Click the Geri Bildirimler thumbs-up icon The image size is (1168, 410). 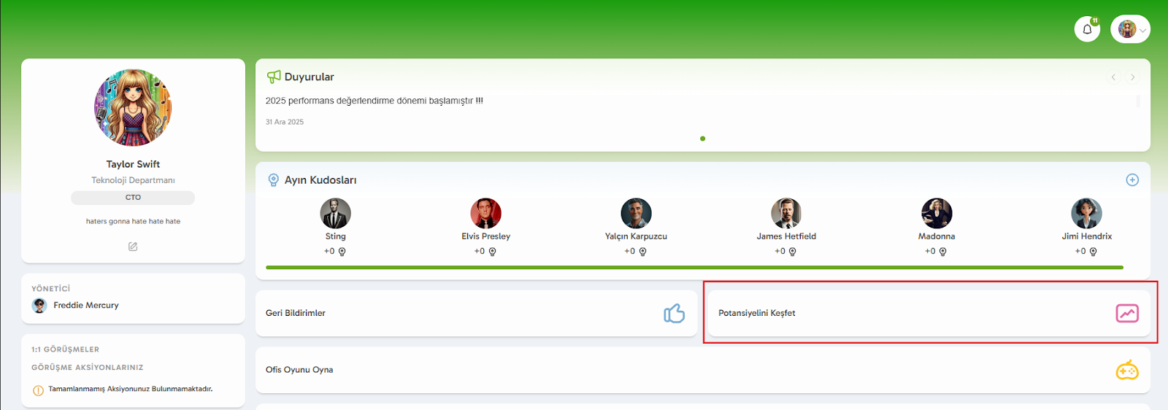(674, 314)
